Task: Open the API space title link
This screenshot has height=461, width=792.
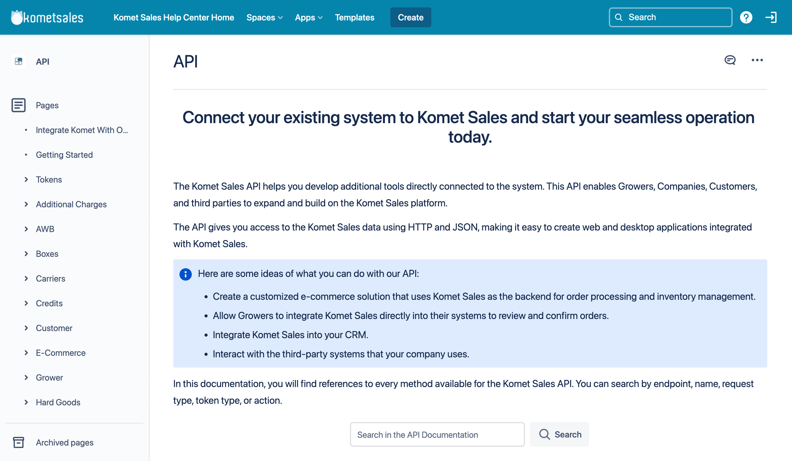Action: 42,61
